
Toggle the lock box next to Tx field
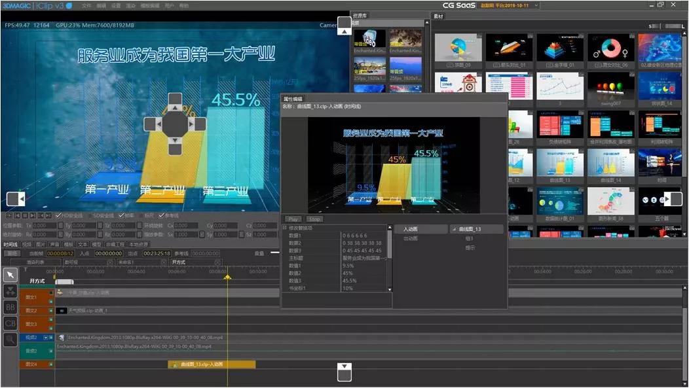(x=61, y=225)
